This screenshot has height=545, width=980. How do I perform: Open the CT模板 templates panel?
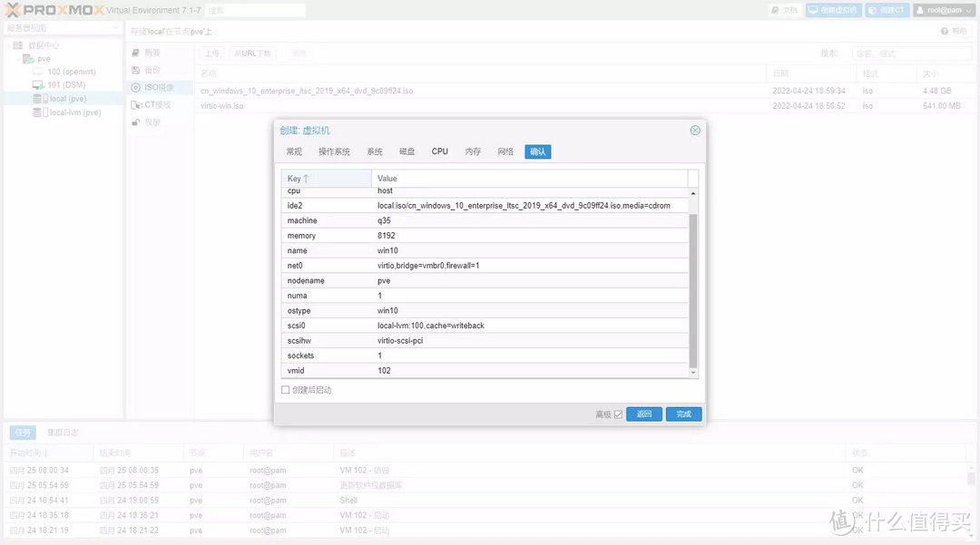(158, 105)
